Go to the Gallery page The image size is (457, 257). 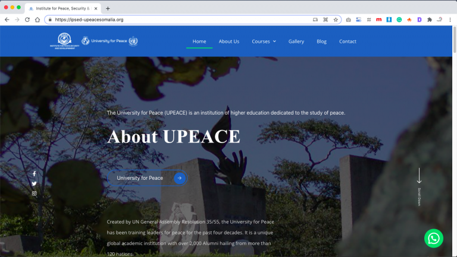tap(296, 42)
